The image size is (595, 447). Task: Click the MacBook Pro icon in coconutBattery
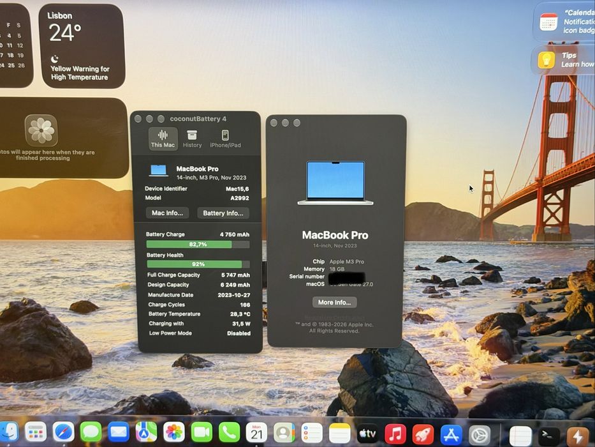[x=159, y=170]
